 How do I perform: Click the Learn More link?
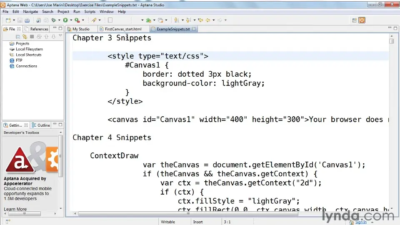[x=15, y=209]
